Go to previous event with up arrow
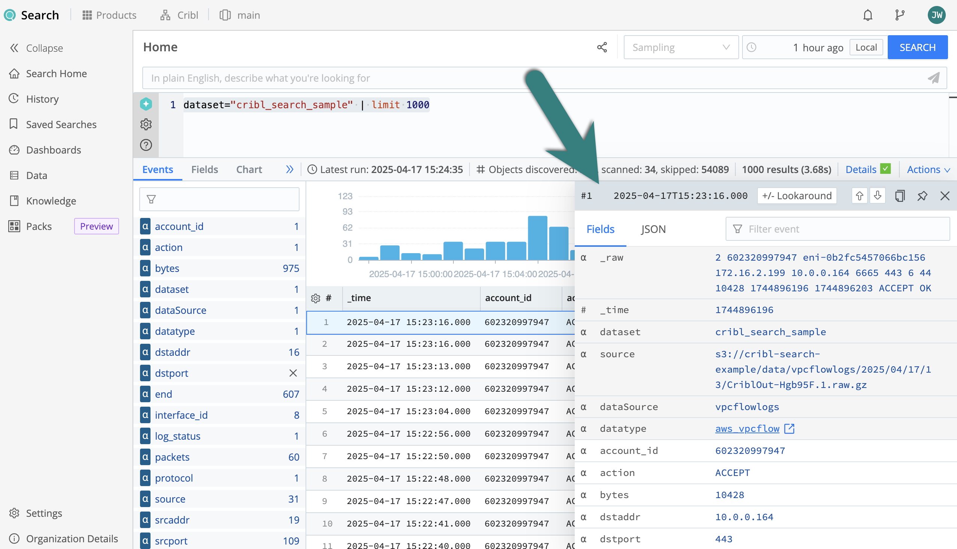The width and height of the screenshot is (957, 549). tap(859, 196)
